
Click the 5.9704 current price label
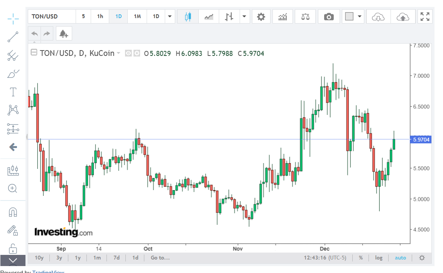pos(421,140)
